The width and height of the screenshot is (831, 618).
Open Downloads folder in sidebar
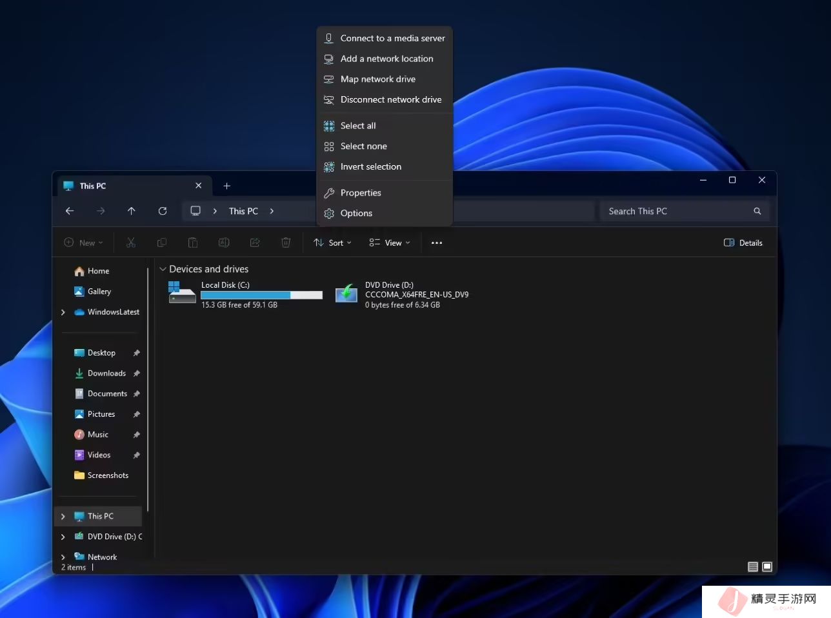click(x=106, y=374)
